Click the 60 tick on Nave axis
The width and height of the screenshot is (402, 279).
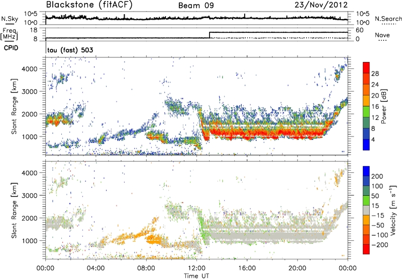coord(359,30)
